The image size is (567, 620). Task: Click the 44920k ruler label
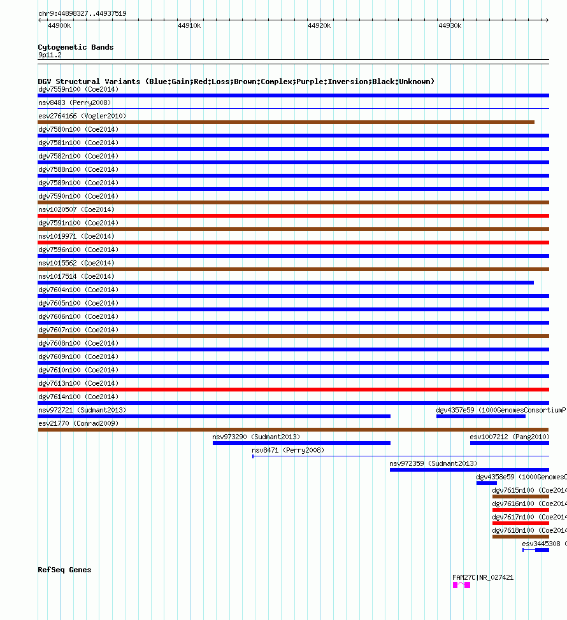click(319, 25)
